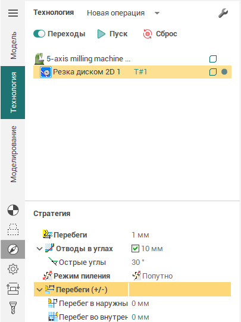
Task: Switch to the Моделирование tab
Action: pos(13,154)
